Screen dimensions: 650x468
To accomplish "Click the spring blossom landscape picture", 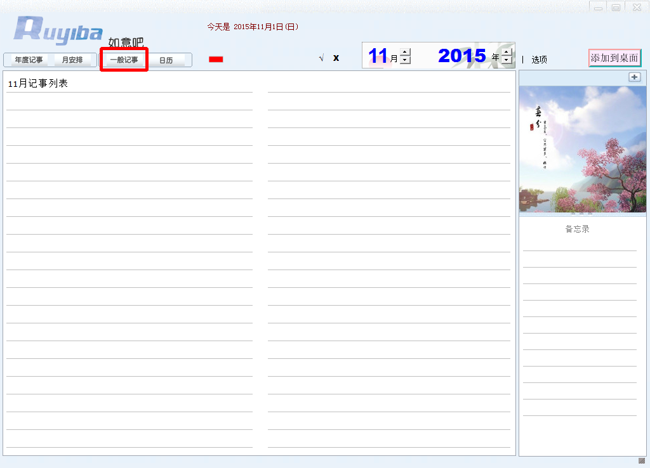I will [583, 149].
